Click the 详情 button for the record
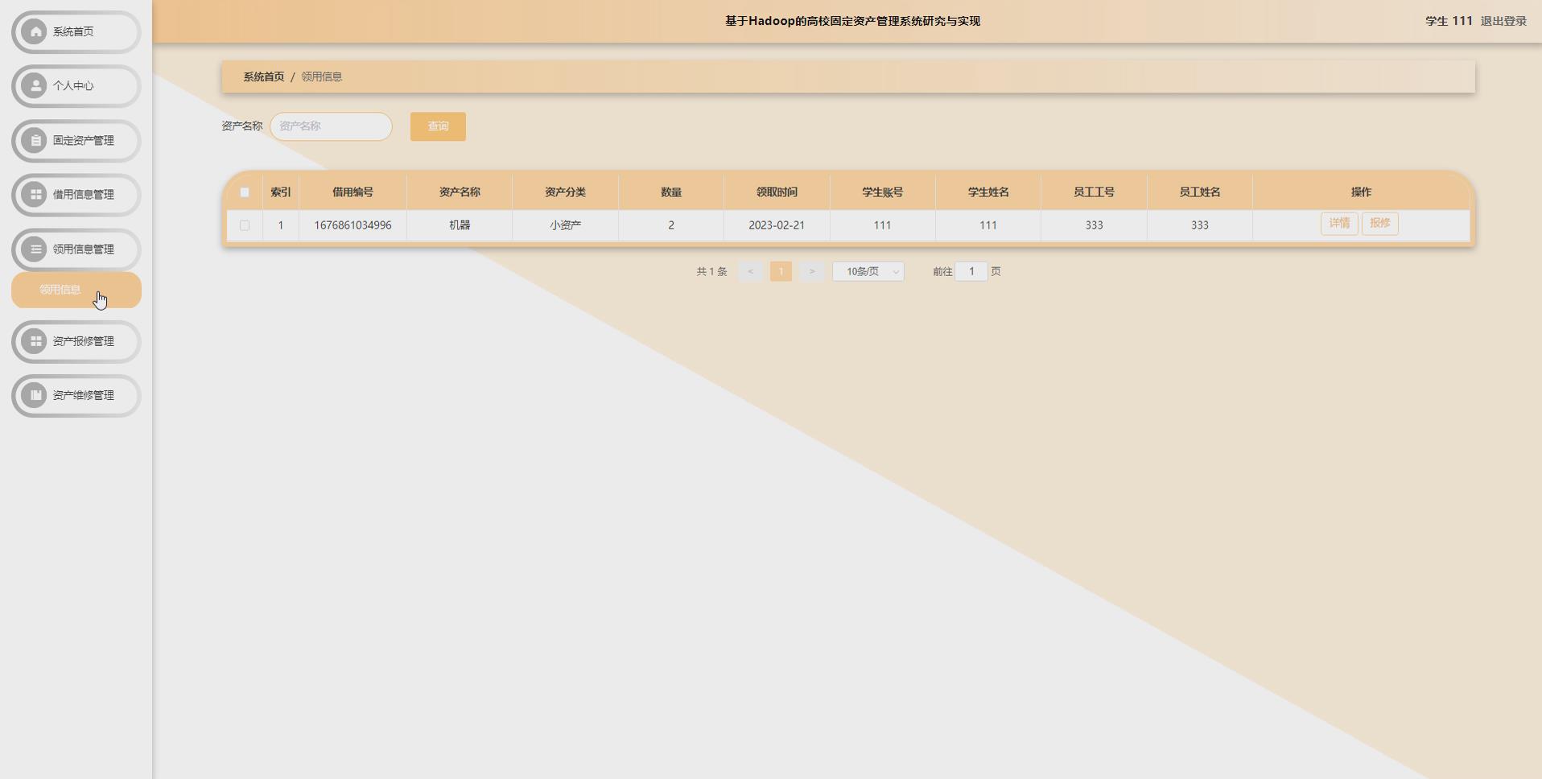1542x779 pixels. pyautogui.click(x=1338, y=223)
